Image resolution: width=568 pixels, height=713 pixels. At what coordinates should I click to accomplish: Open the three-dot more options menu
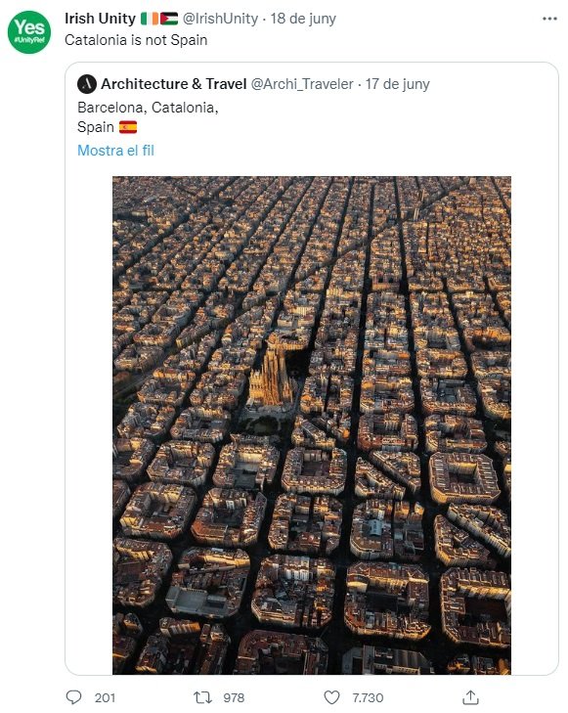[x=549, y=19]
